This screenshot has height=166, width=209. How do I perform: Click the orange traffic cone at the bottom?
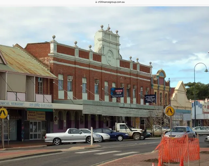[182, 162]
